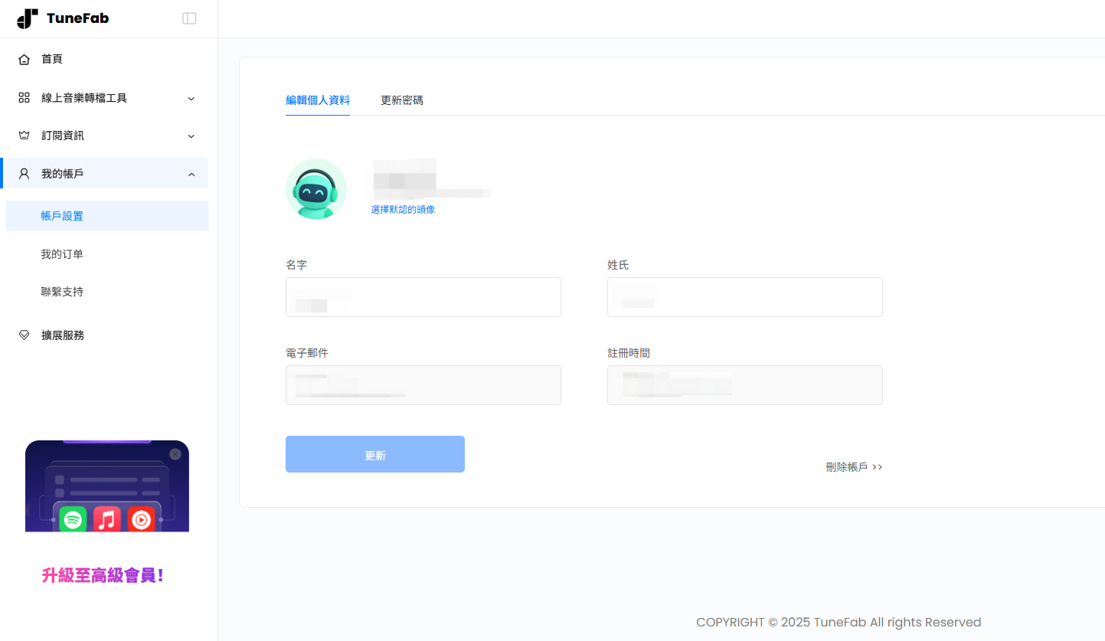This screenshot has width=1105, height=641.
Task: Close the upgrade promo banner
Action: click(175, 454)
